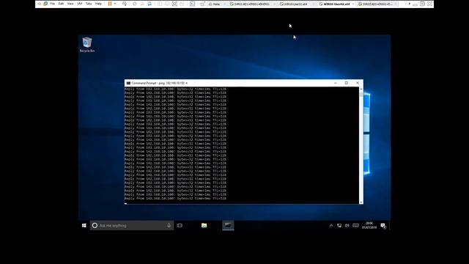Switch to the Home tab
This screenshot has height=264, width=469.
click(x=216, y=4)
